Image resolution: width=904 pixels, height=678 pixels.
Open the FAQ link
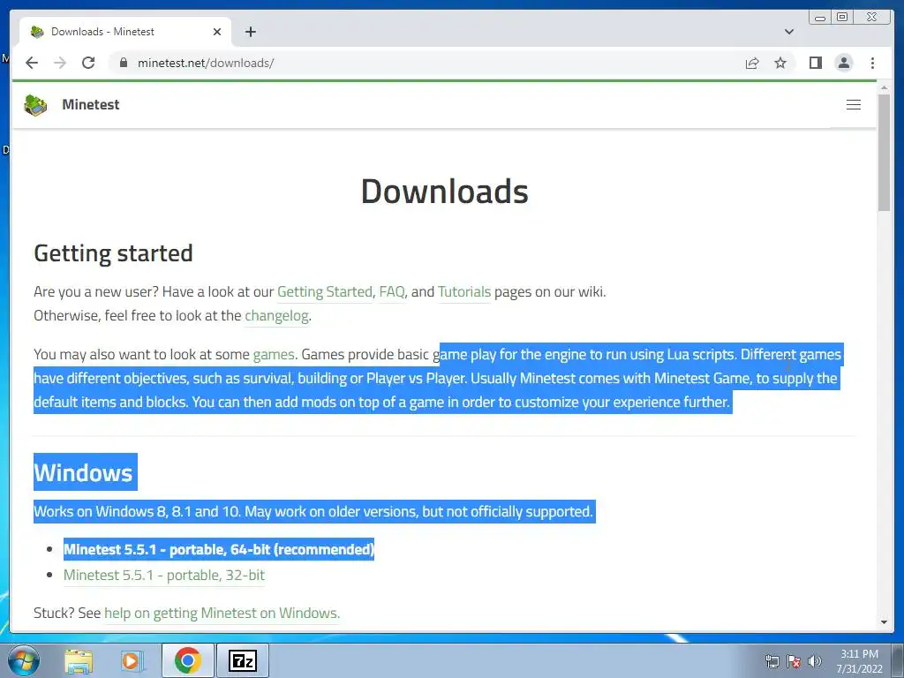point(392,291)
